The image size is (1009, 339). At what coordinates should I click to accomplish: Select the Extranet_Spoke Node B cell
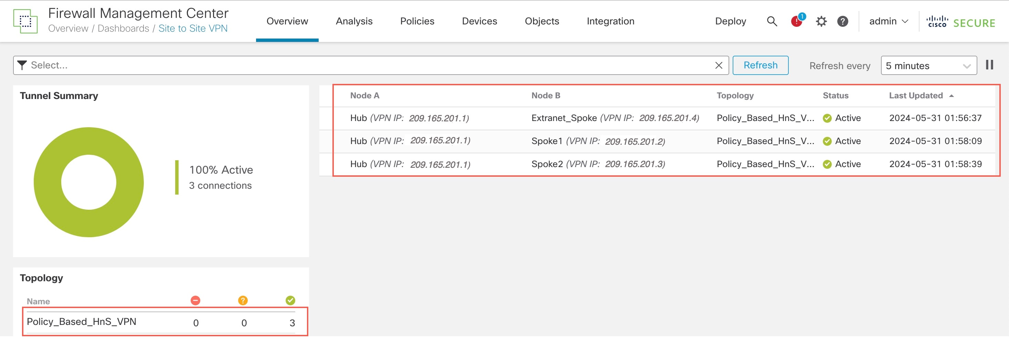coord(615,118)
